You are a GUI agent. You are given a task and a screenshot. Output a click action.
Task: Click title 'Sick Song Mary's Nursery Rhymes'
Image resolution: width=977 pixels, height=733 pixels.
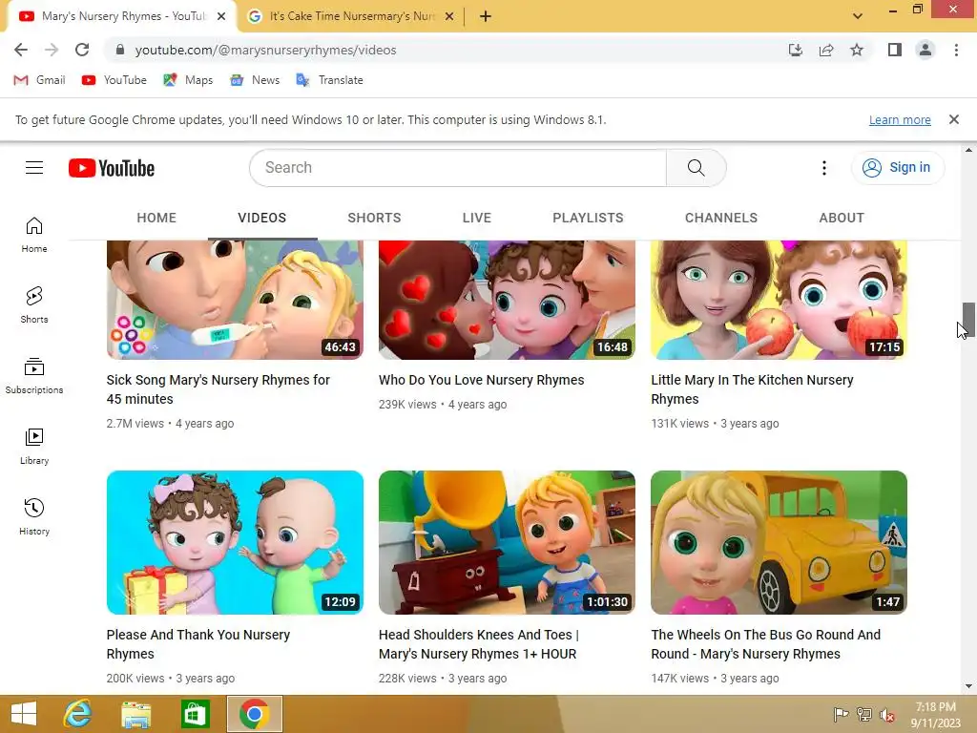(218, 389)
